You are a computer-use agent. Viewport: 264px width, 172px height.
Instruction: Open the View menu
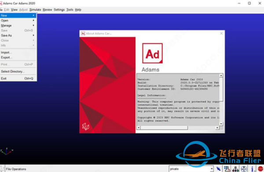pos(14,10)
